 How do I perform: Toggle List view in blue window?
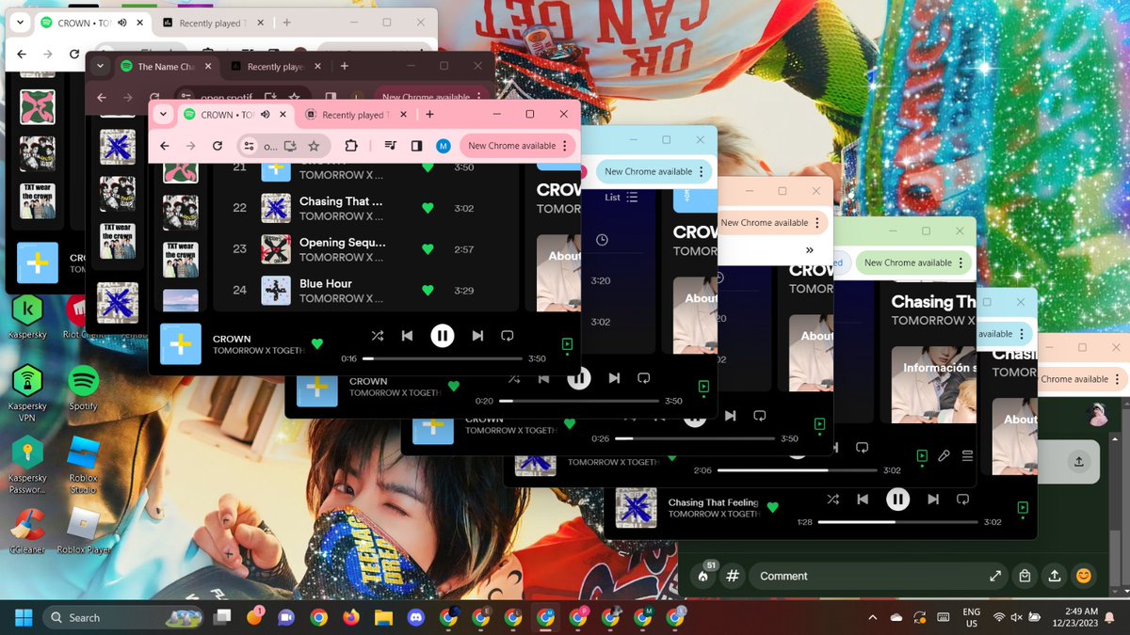(621, 198)
